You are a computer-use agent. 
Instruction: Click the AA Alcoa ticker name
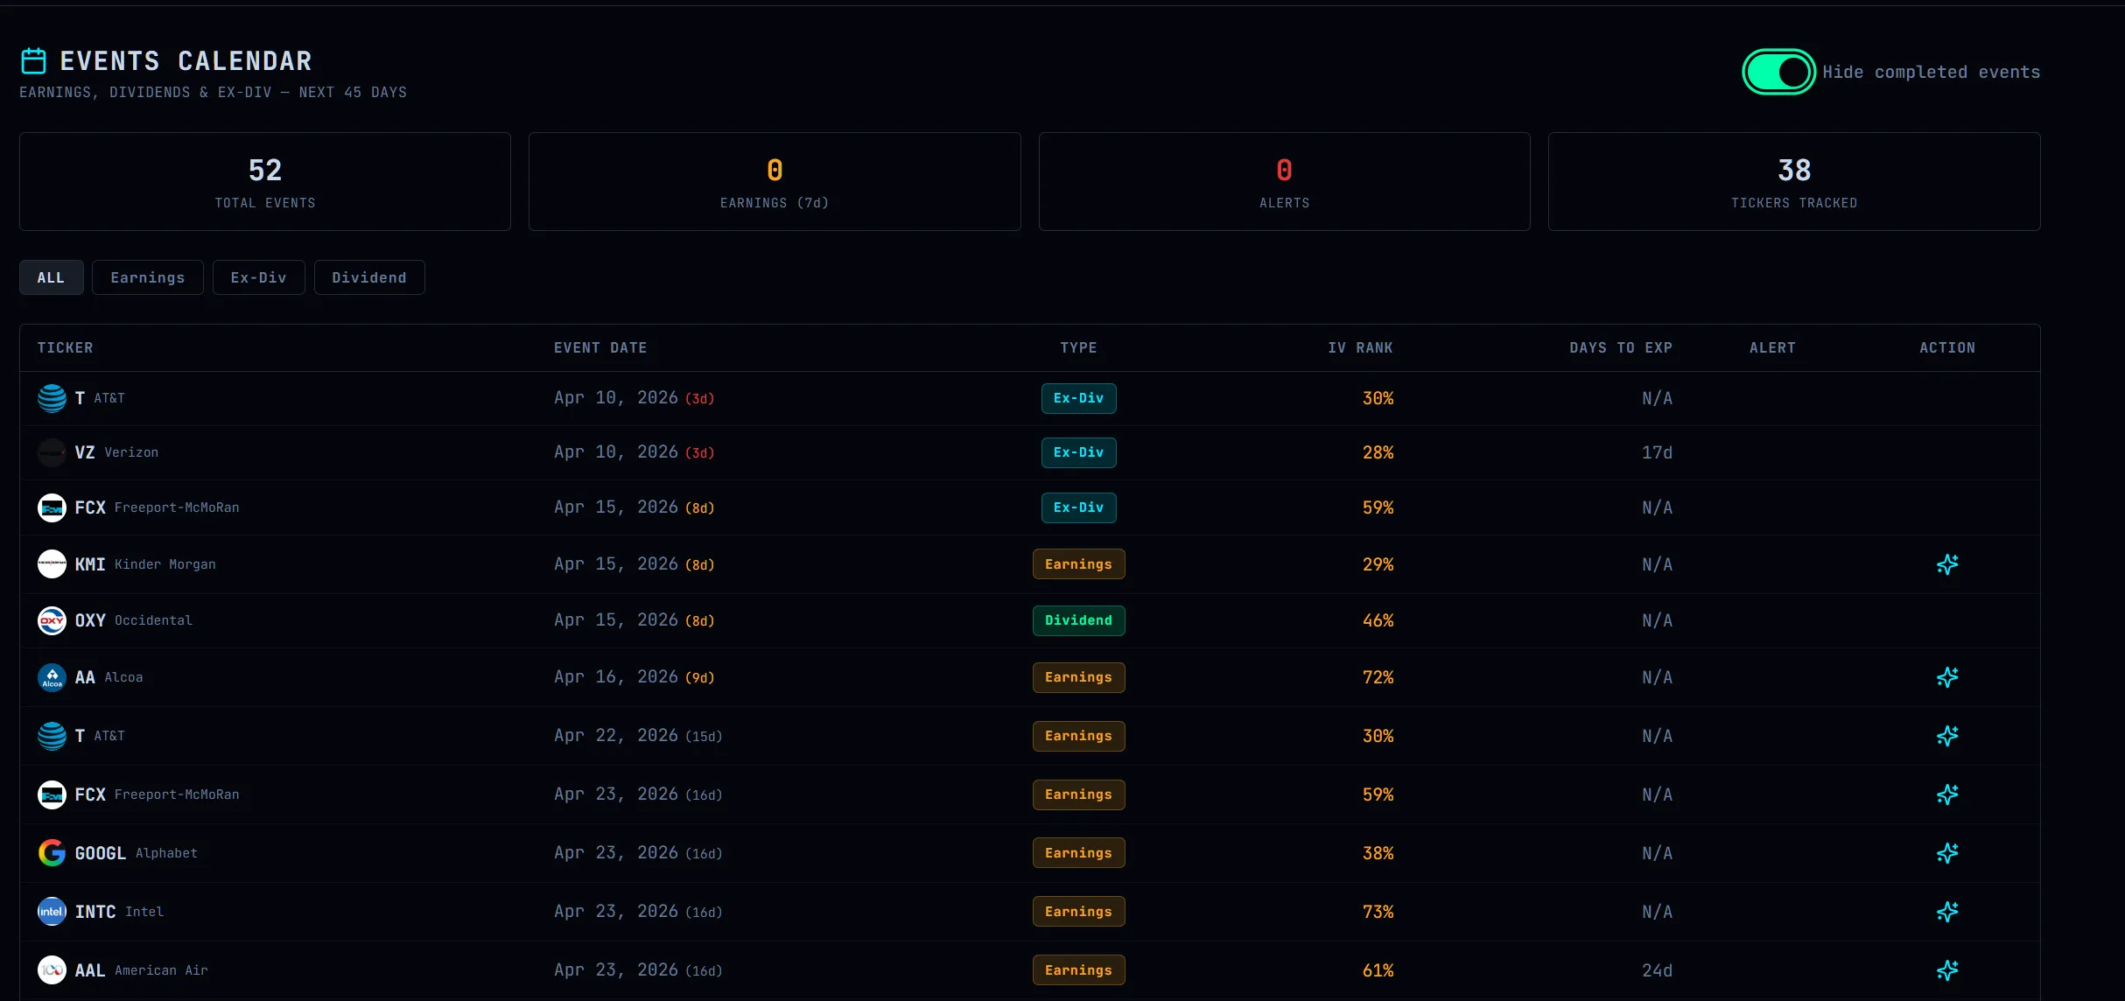pyautogui.click(x=109, y=677)
